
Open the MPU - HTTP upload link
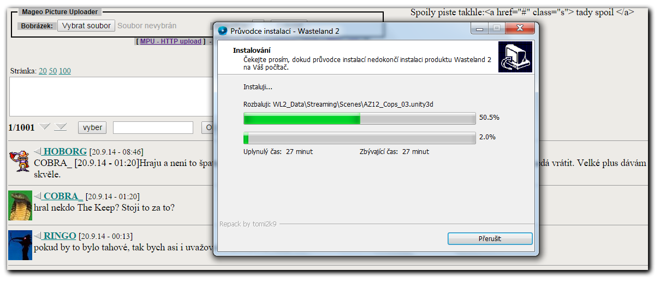[x=171, y=41]
